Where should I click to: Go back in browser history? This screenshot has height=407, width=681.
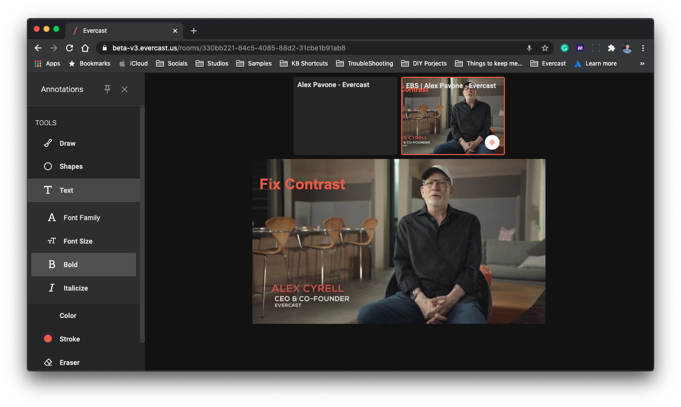[x=38, y=48]
